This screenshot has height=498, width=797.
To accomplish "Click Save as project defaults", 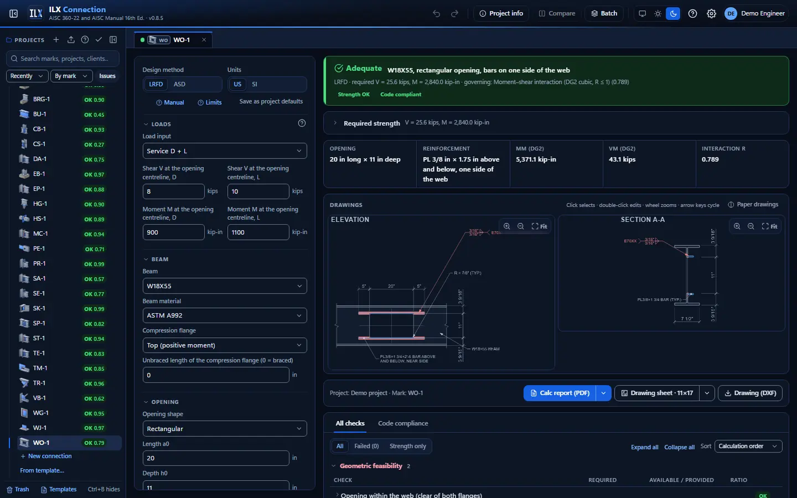I will 271,102.
